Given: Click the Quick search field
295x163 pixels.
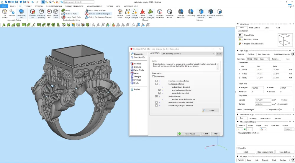Looking at the screenshot, I should pyautogui.click(x=79, y=2).
